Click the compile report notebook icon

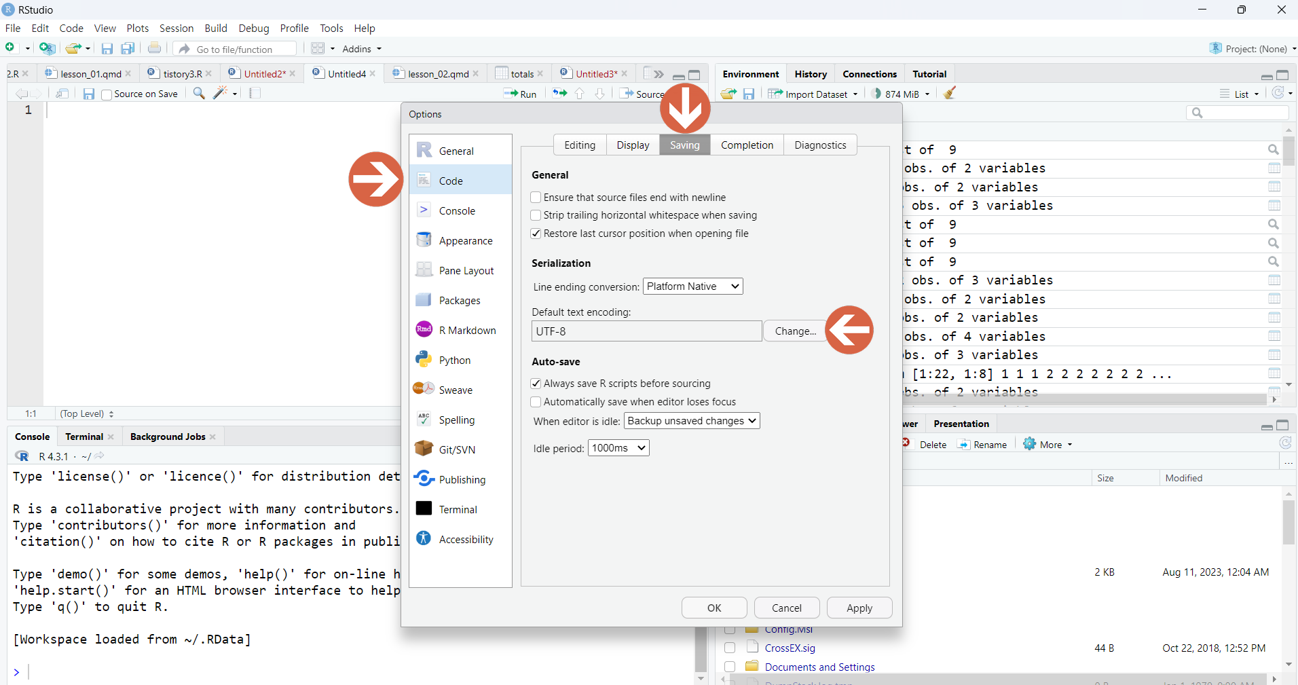(x=255, y=93)
